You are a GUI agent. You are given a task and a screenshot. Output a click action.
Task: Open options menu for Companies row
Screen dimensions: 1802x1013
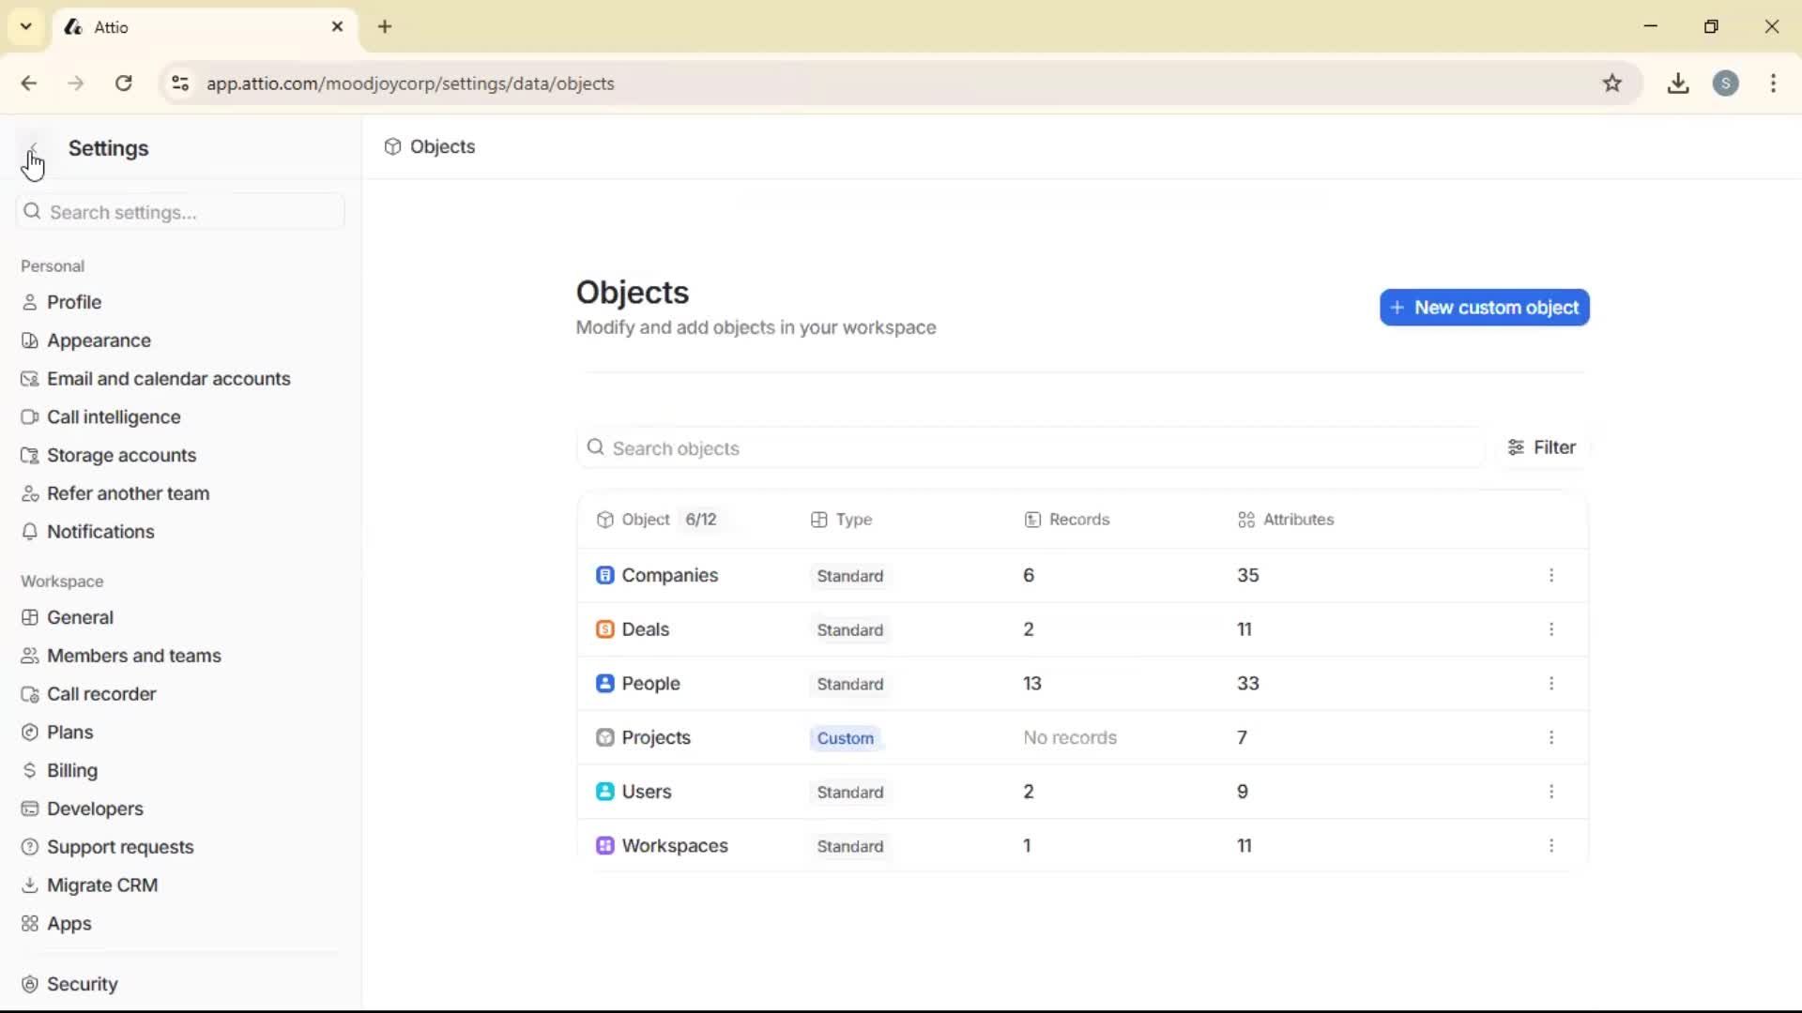tap(1552, 575)
